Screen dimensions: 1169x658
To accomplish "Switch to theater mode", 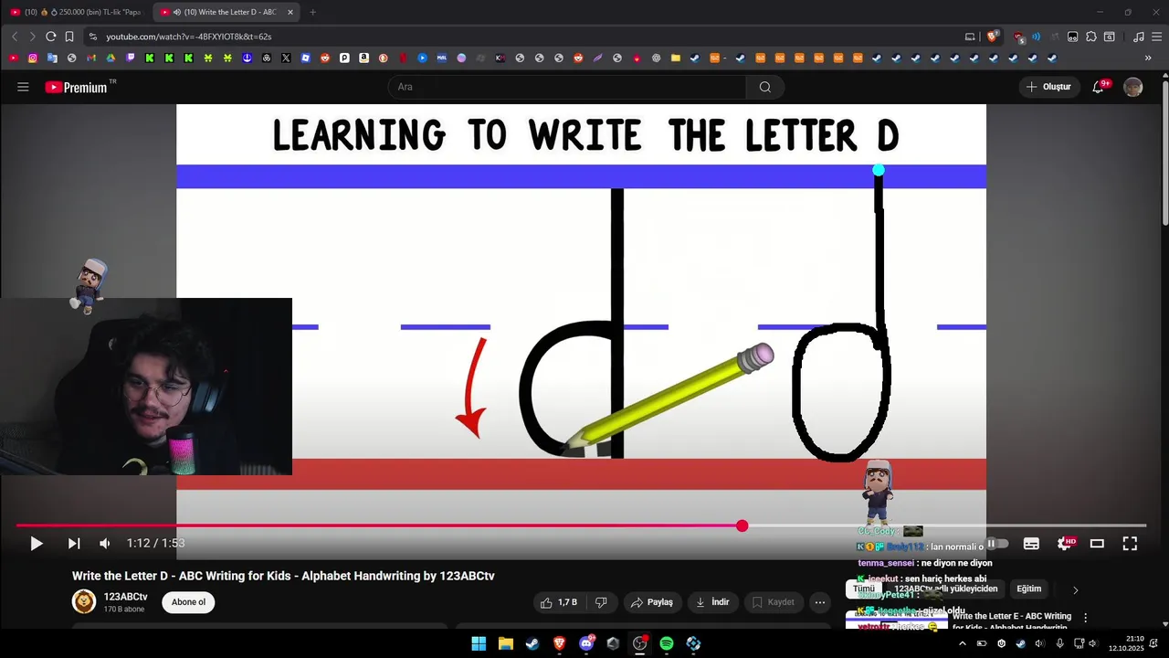I will coord(1097,543).
